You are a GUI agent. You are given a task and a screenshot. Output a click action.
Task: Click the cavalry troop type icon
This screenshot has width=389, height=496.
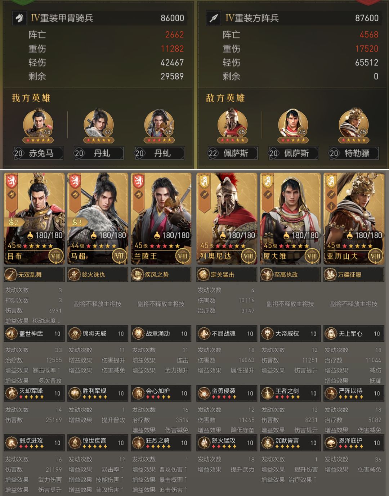tap(19, 18)
